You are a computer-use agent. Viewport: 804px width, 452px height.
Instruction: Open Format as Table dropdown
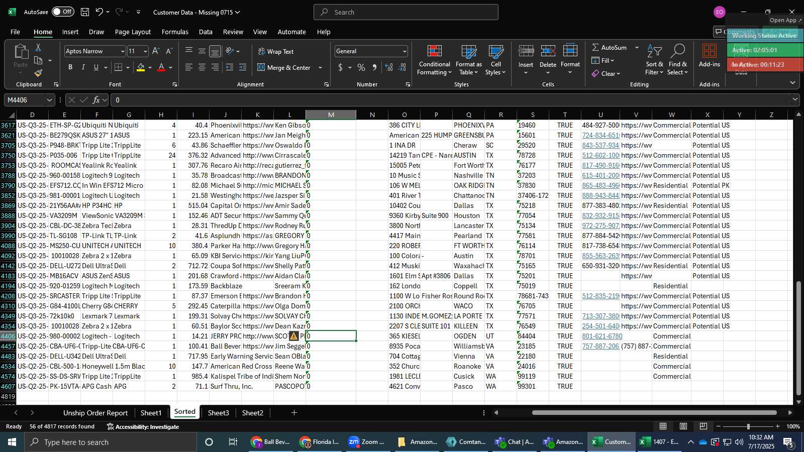[x=469, y=60]
